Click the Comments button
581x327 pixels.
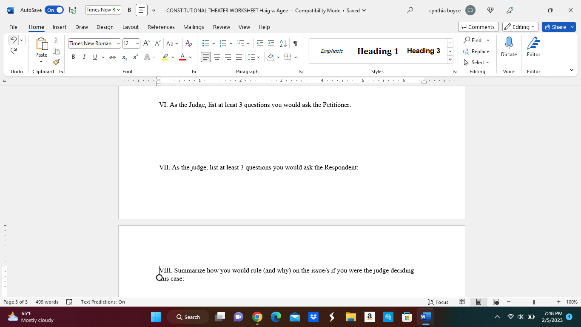pos(478,27)
